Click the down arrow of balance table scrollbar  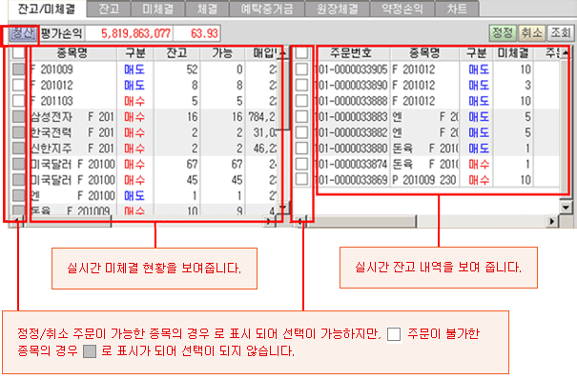pos(283,209)
